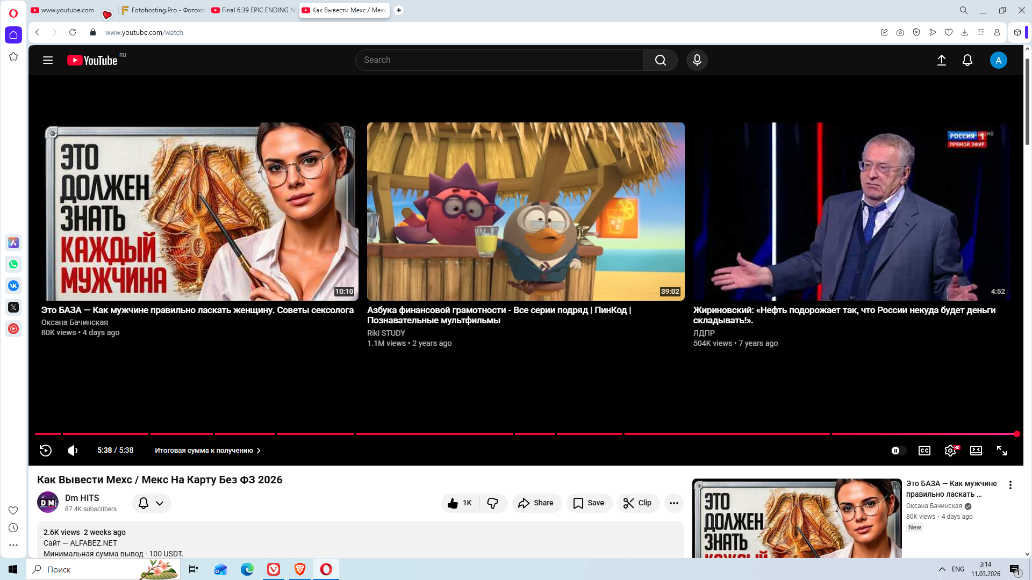Switch to 'Final 6:39 EPIC ENDING' tab
The width and height of the screenshot is (1032, 580).
coord(253,10)
